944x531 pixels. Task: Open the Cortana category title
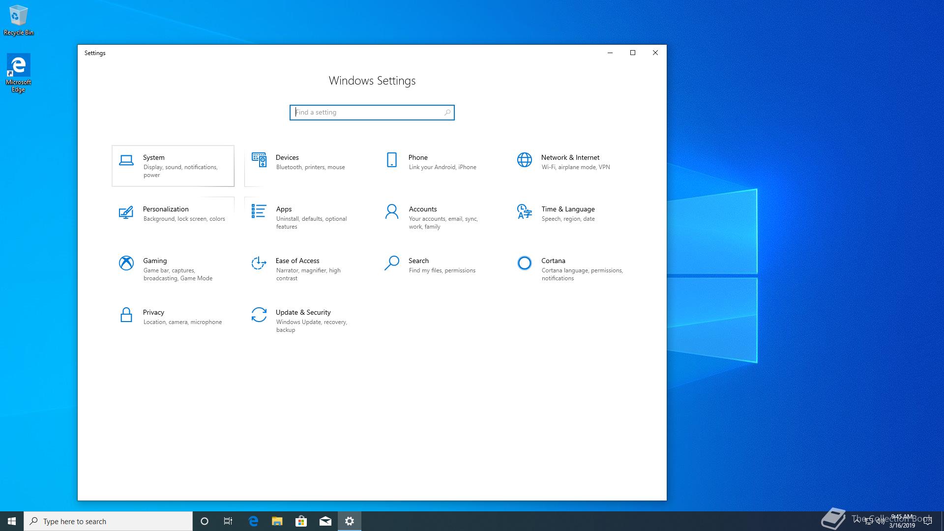553,261
